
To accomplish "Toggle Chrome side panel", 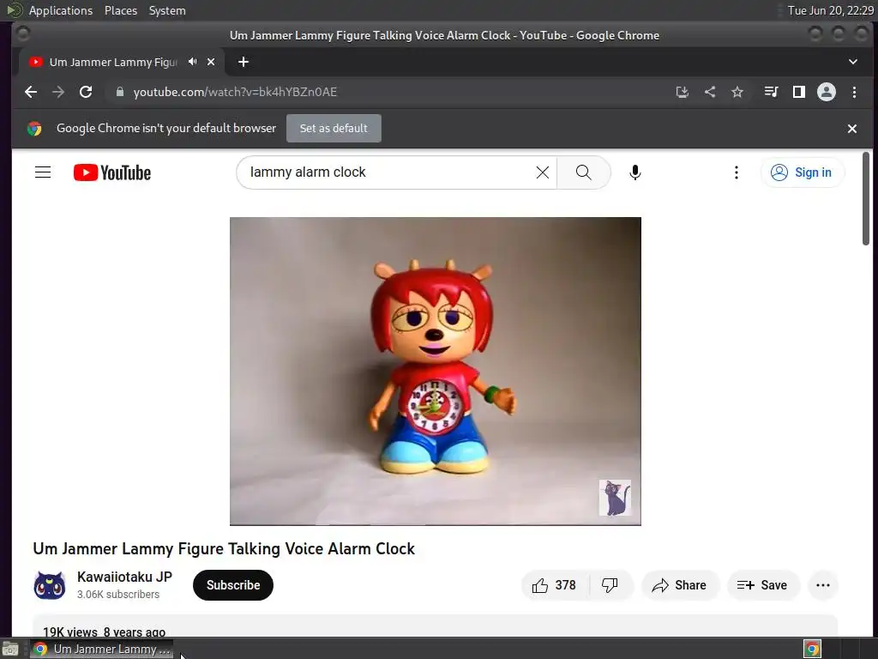I will click(x=799, y=92).
